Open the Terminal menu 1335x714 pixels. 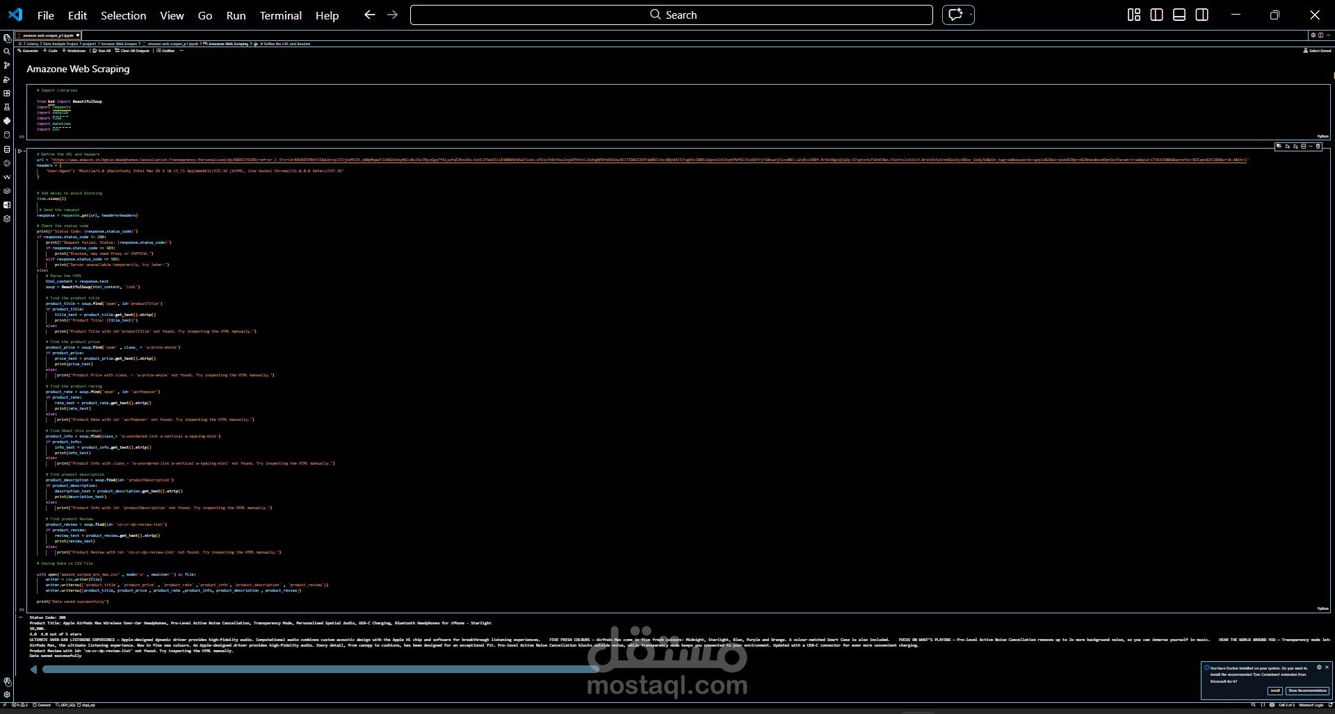281,15
